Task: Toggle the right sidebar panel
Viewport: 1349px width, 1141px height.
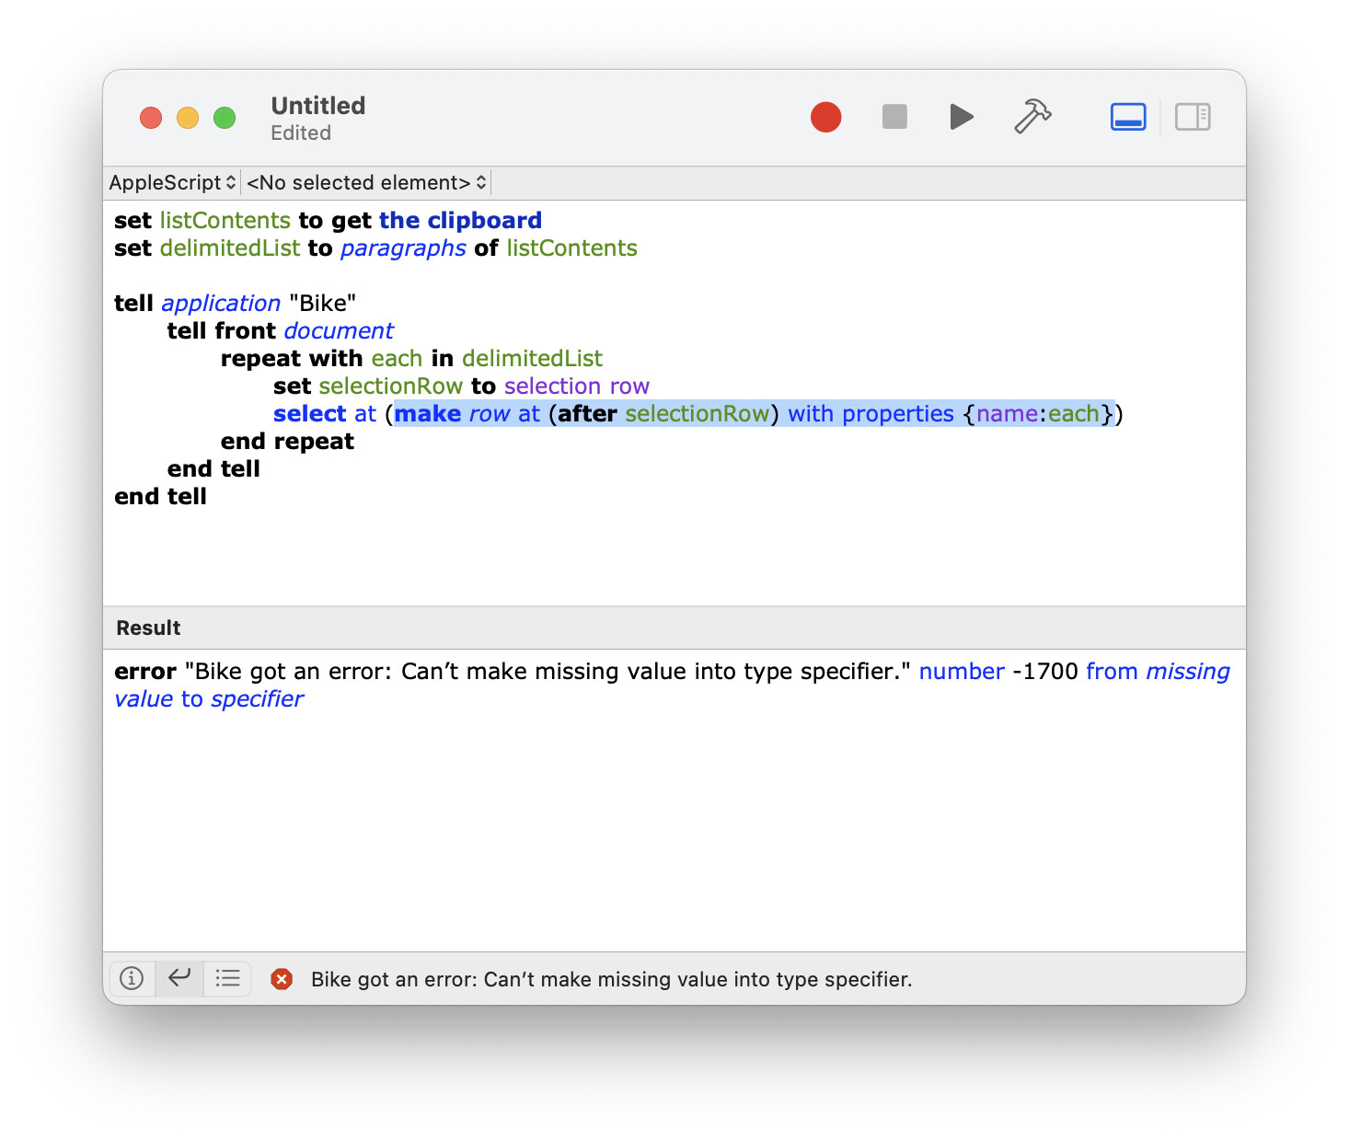Action: click(1193, 117)
